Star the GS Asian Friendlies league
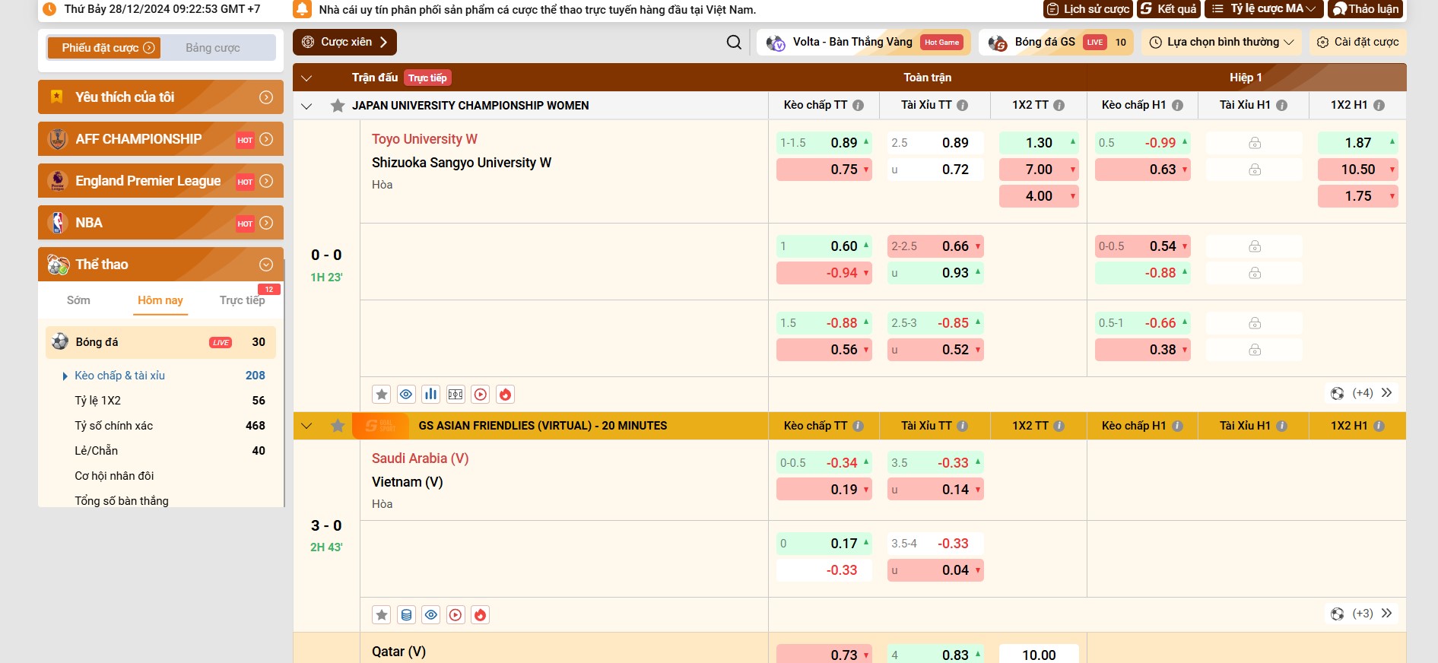This screenshot has width=1438, height=663. 338,426
